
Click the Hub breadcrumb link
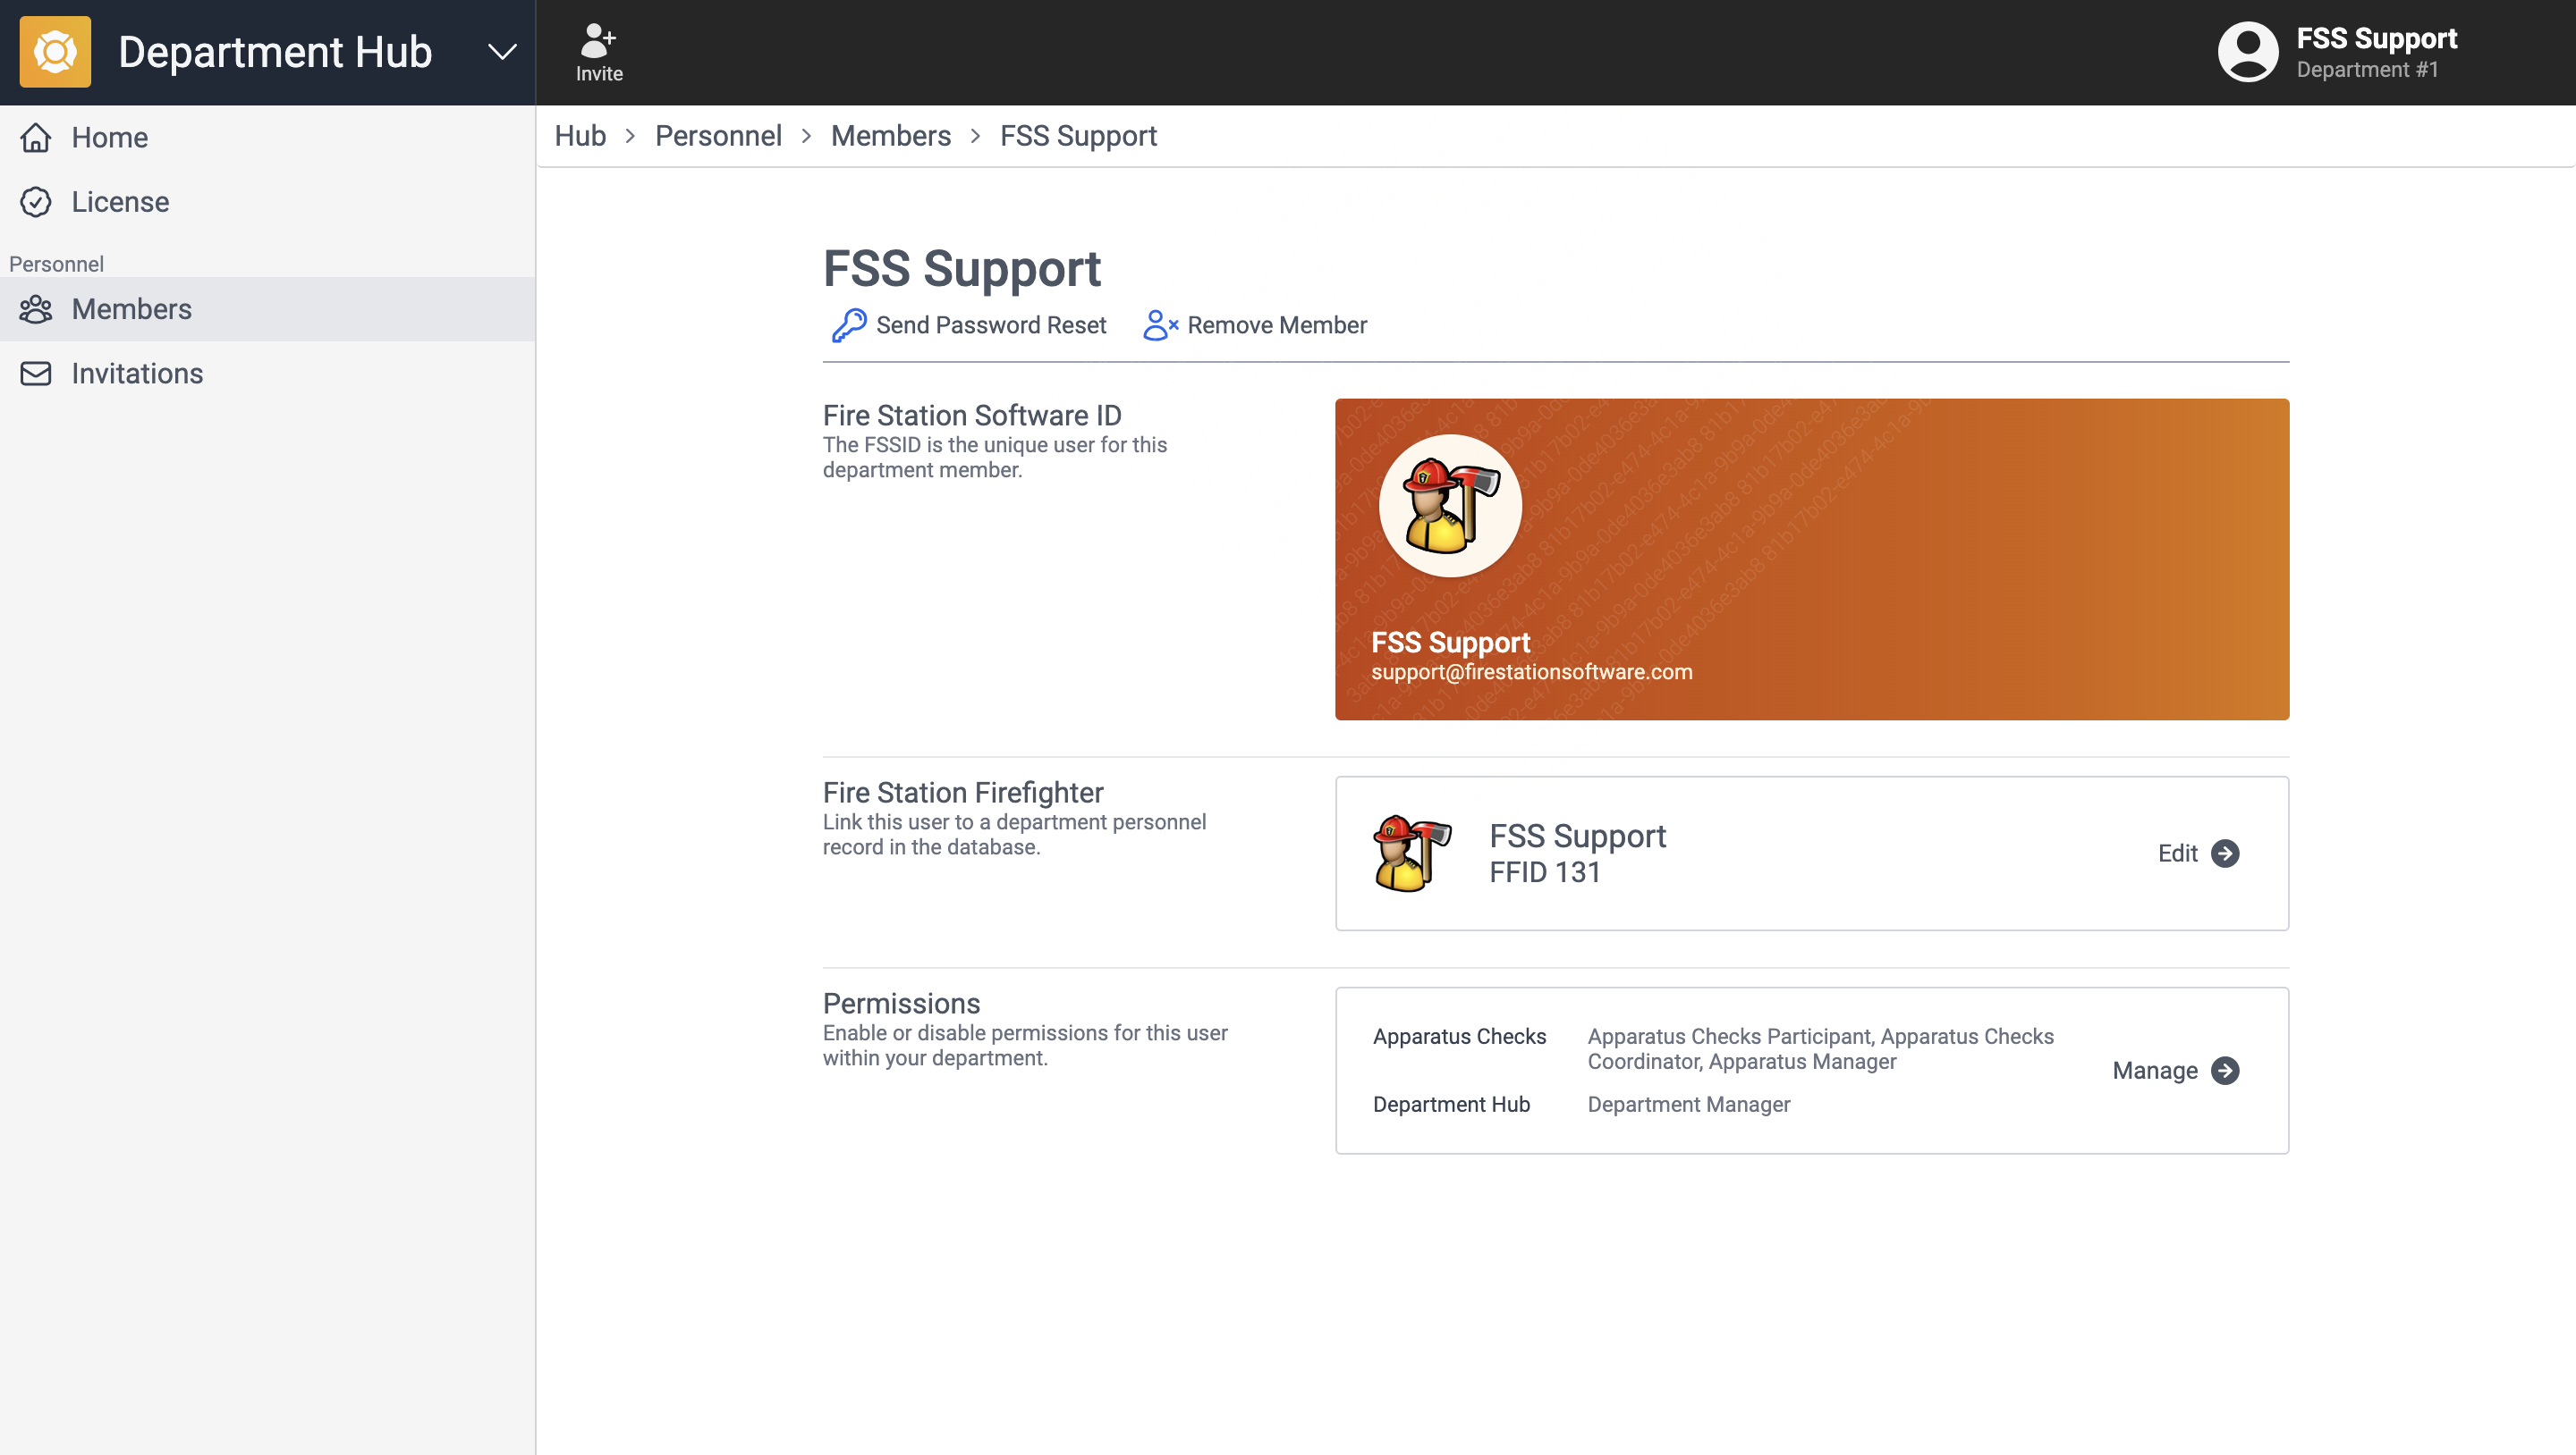pyautogui.click(x=580, y=136)
